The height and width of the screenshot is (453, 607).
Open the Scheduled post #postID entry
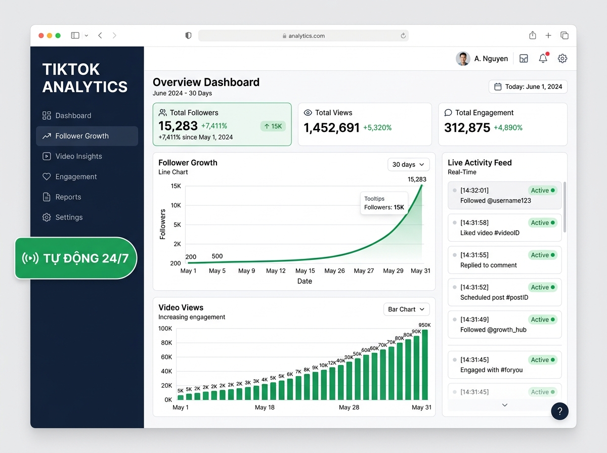click(505, 292)
